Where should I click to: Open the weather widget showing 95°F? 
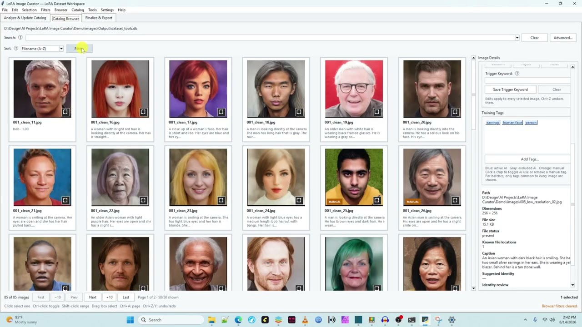click(20, 320)
